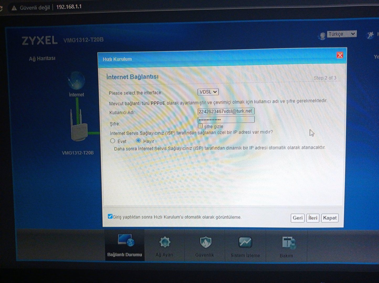Screen dimensions: 379x283
Task: Click the VMG1312-T20B header model text
Action: coord(83,40)
